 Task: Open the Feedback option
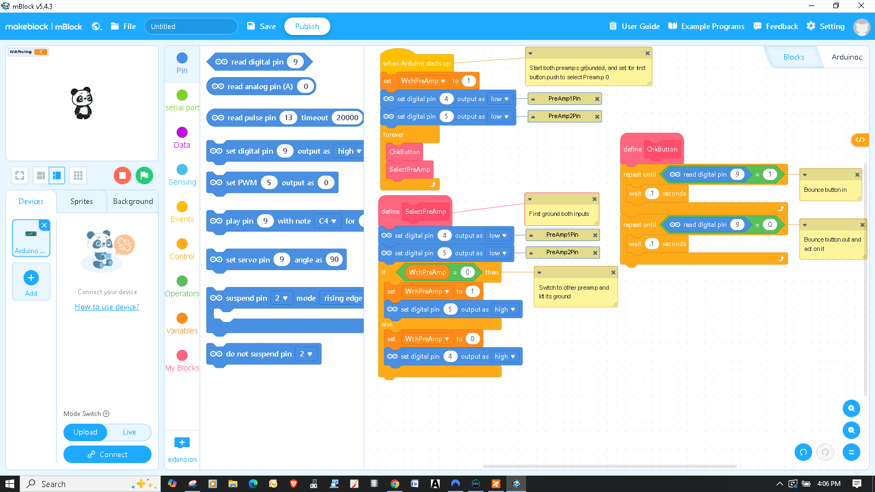click(775, 26)
